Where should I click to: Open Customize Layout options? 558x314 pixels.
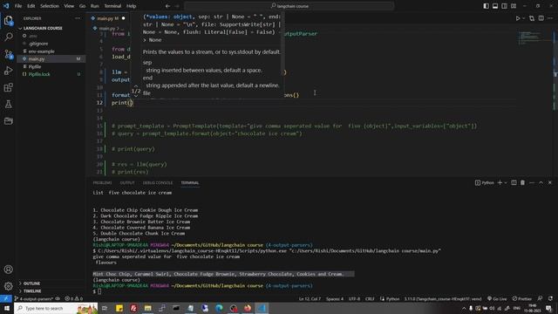(514, 6)
